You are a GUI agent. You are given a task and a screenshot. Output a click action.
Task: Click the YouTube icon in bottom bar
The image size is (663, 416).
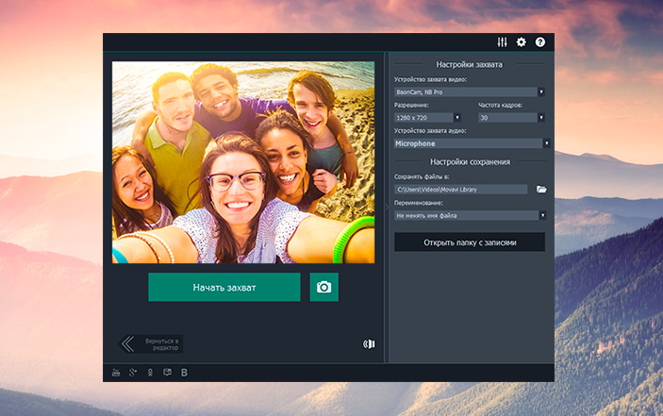click(117, 373)
